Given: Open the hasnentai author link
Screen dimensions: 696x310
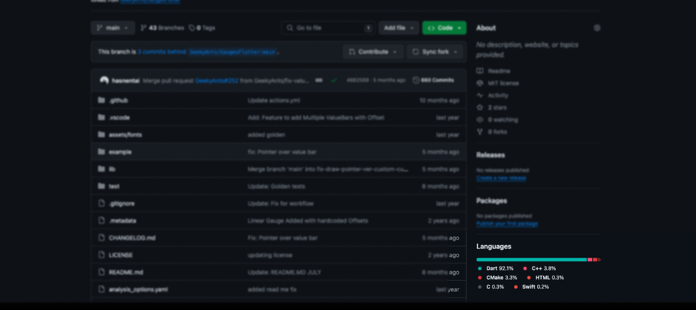Looking at the screenshot, I should tap(126, 80).
